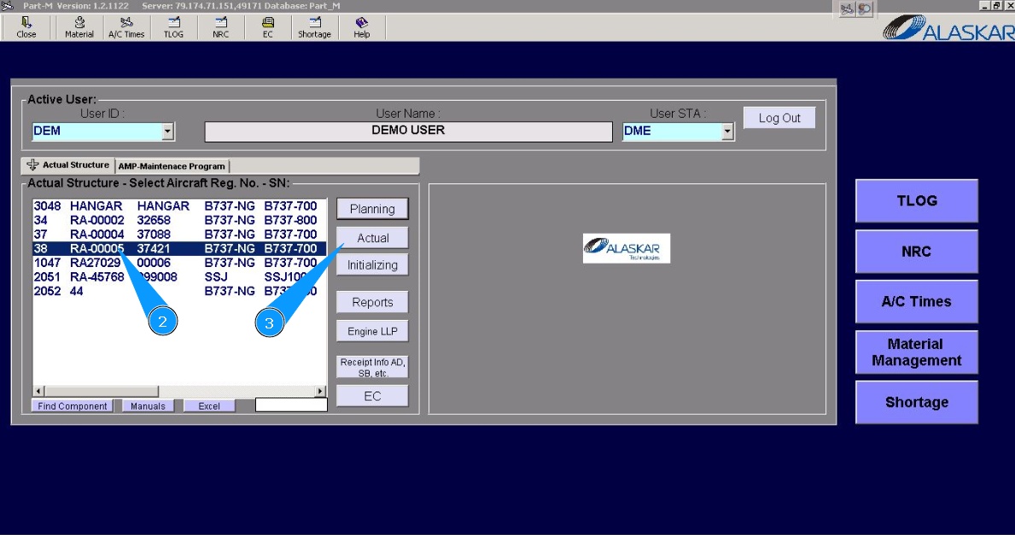This screenshot has width=1015, height=540.
Task: Open A/C Times from the toolbar
Action: pos(126,28)
